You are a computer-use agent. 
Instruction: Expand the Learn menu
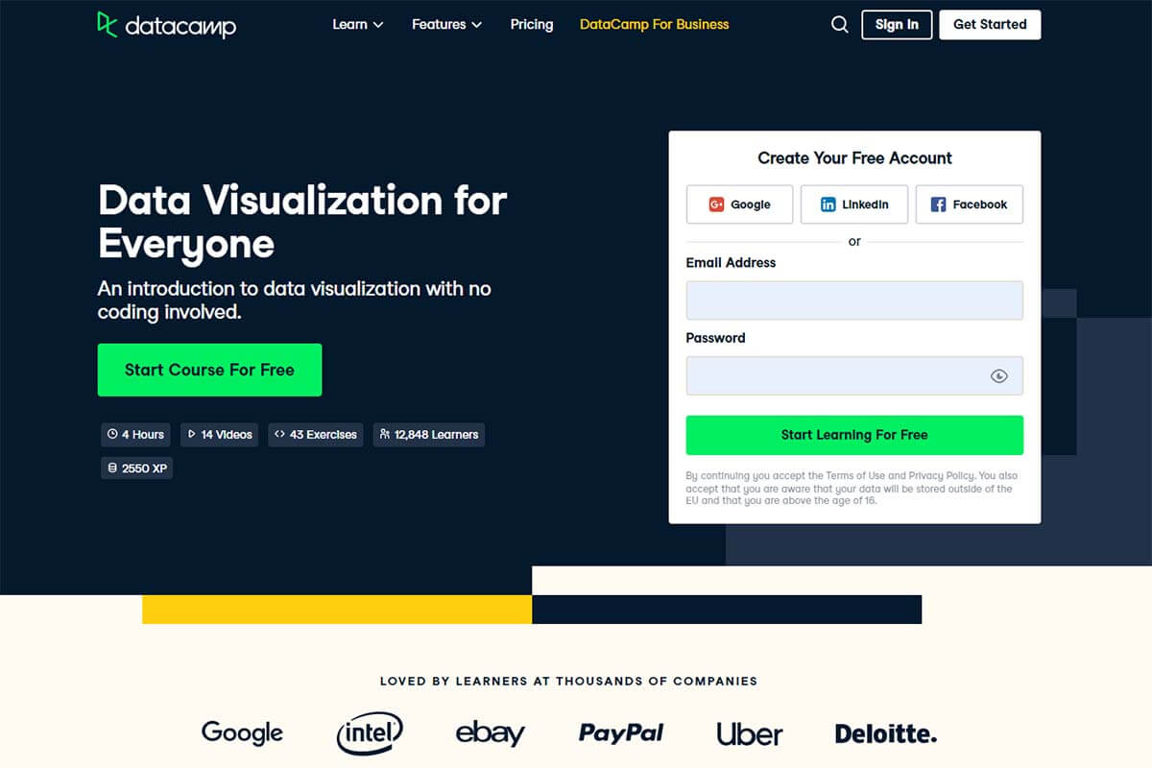(358, 25)
